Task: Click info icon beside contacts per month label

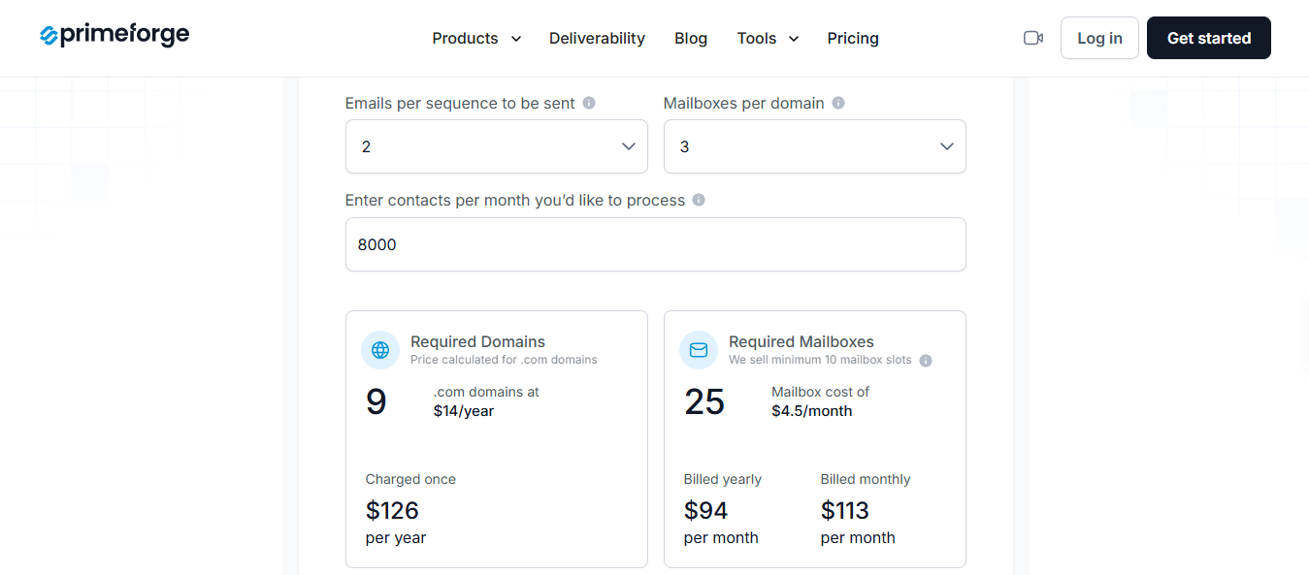Action: 699,200
